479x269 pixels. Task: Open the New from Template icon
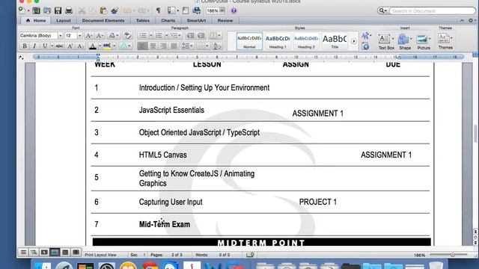click(37, 10)
